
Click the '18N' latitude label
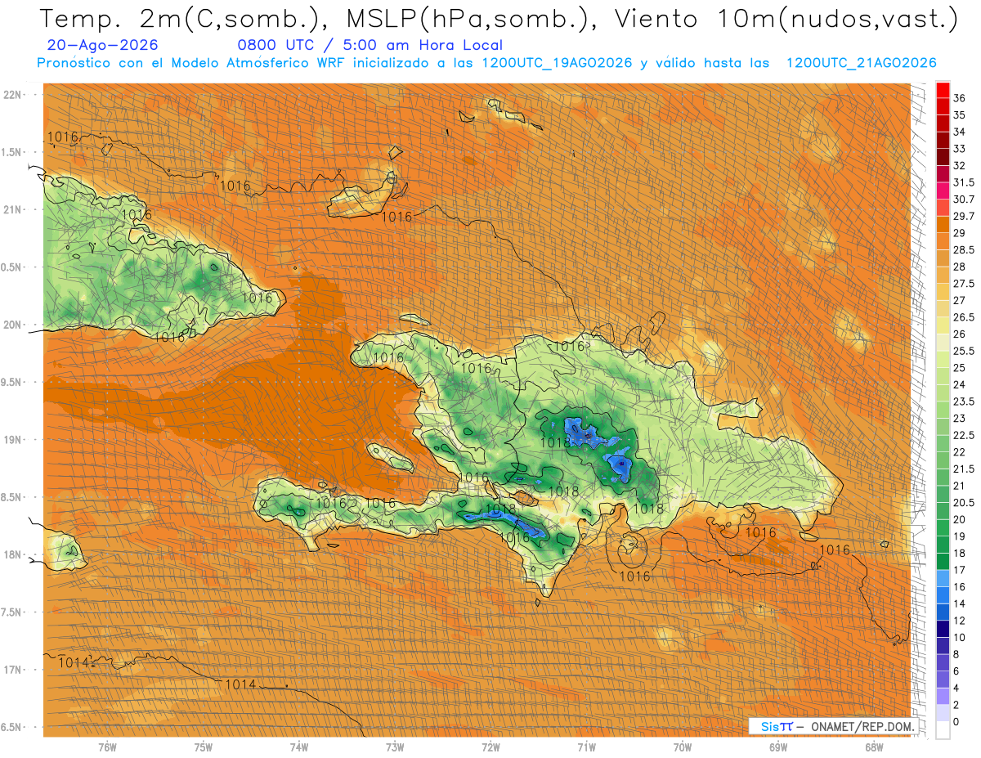14,554
